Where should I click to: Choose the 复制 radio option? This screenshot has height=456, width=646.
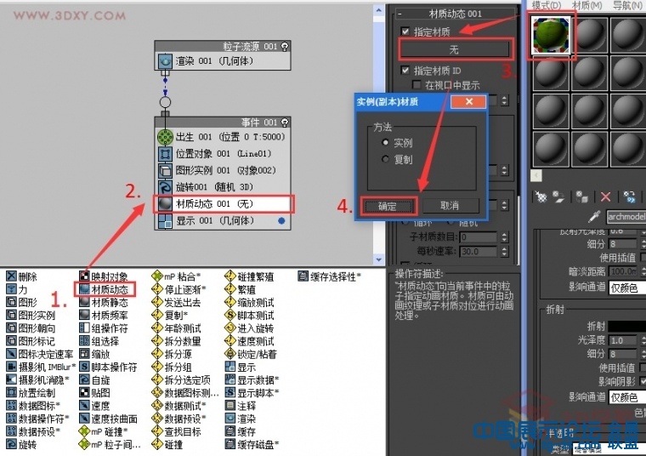[x=386, y=159]
